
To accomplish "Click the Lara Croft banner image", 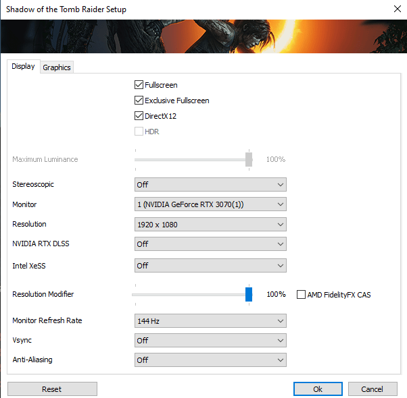I will [x=203, y=36].
